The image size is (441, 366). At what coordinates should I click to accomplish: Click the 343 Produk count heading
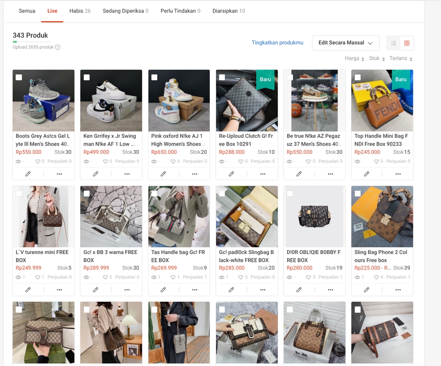click(x=30, y=35)
